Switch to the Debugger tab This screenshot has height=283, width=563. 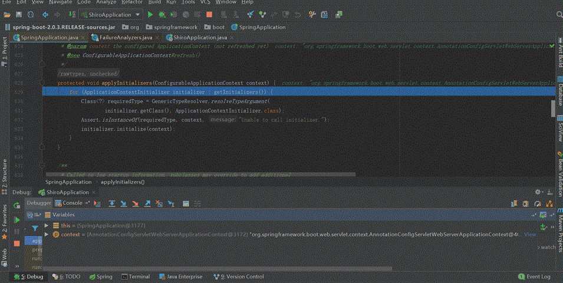tap(39, 203)
